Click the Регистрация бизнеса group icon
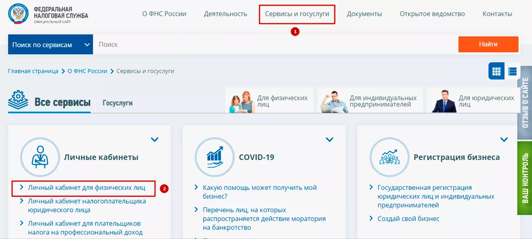 (389, 157)
